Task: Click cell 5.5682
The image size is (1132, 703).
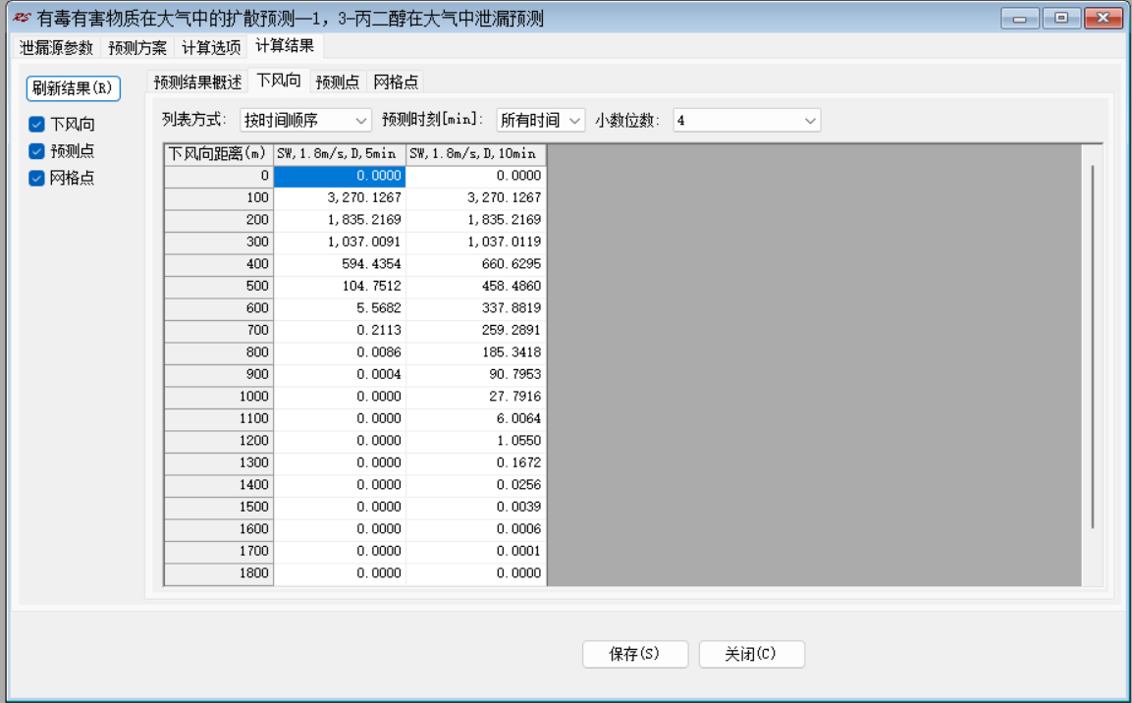Action: click(x=340, y=308)
